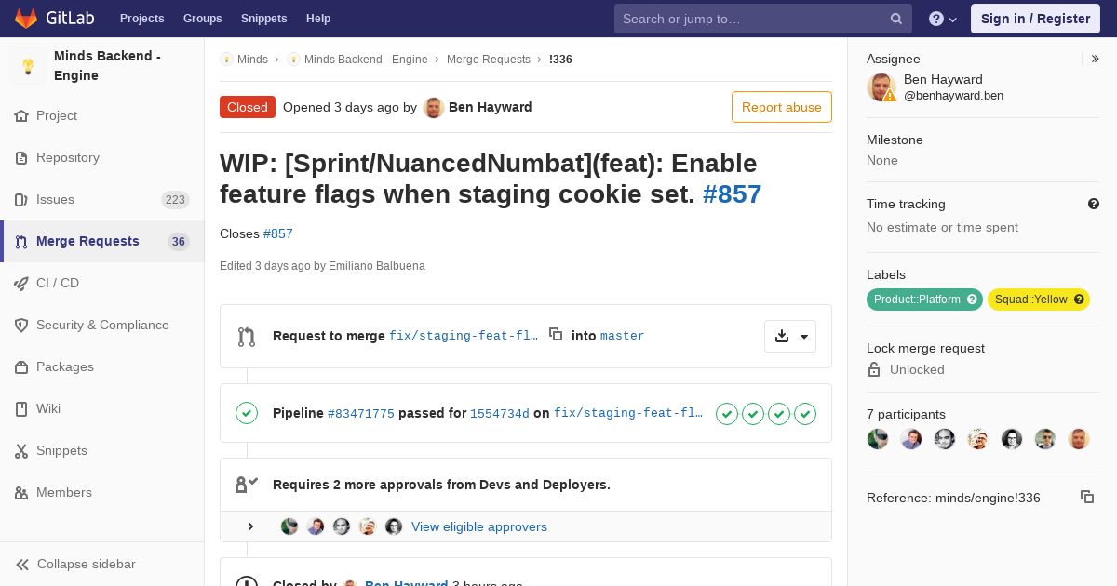Open the Help top menu

(x=318, y=19)
